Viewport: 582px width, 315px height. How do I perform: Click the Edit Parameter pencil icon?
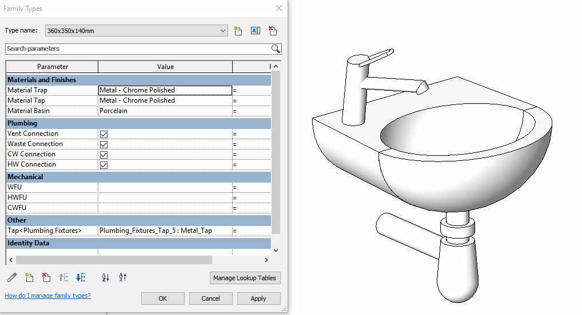click(x=12, y=277)
